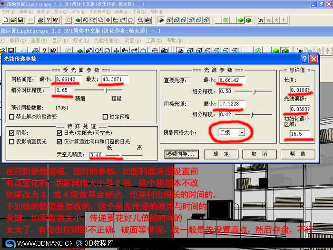Uncheck 仅计算通过洞口和门窗的日光 checkbox
333x250 pixels.
pyautogui.click(x=59, y=141)
